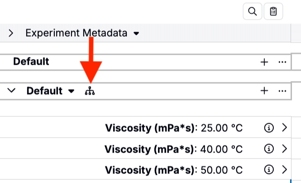Viewport: 301px width, 183px height.
Task: Click the clipboard checklist icon button
Action: pyautogui.click(x=273, y=11)
